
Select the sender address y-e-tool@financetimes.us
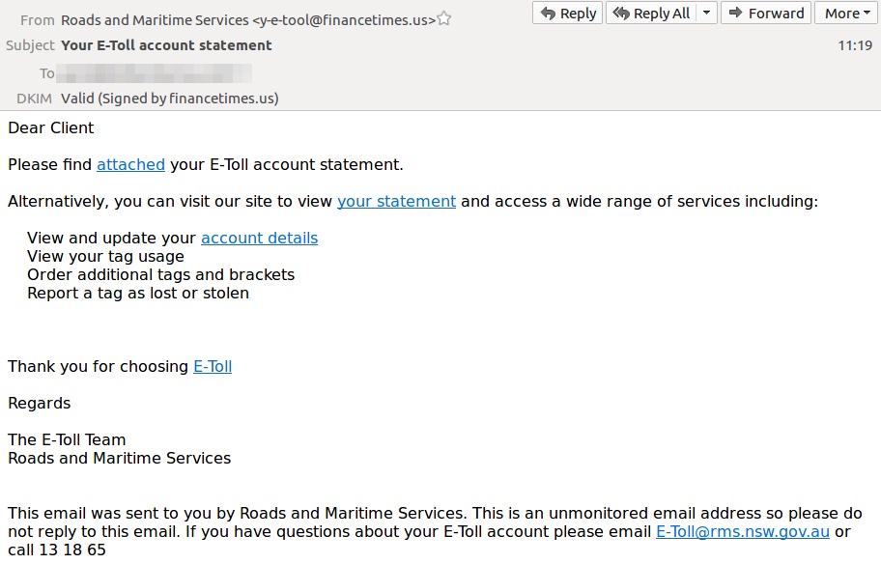click(344, 20)
